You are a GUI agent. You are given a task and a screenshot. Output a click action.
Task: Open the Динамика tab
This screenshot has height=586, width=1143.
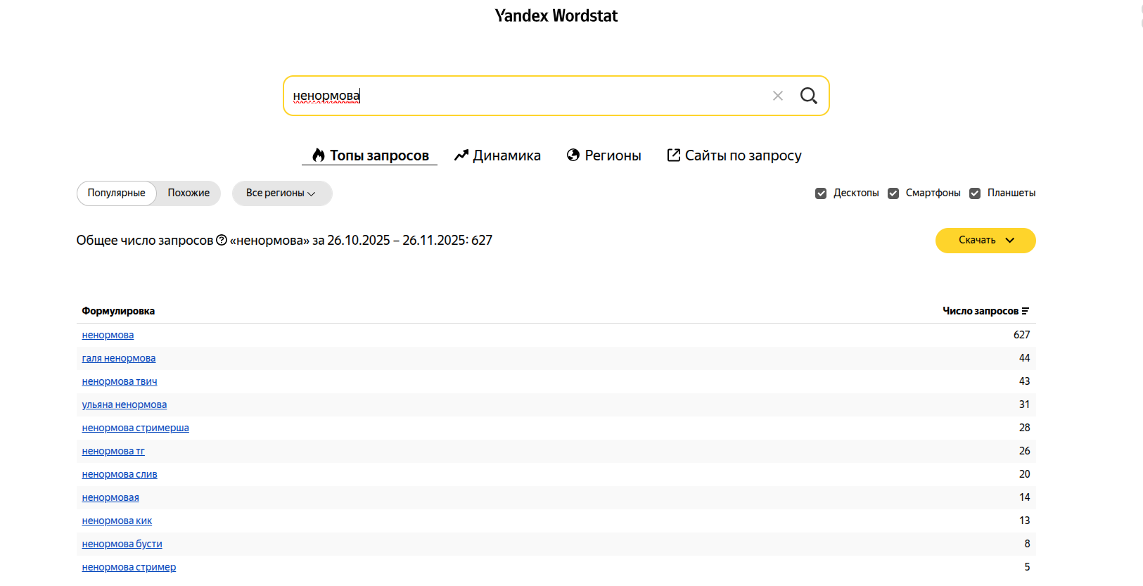[x=506, y=155]
